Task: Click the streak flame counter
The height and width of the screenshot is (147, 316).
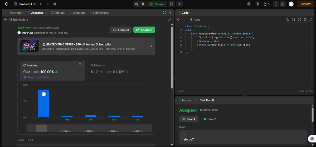Action: pos(266,4)
